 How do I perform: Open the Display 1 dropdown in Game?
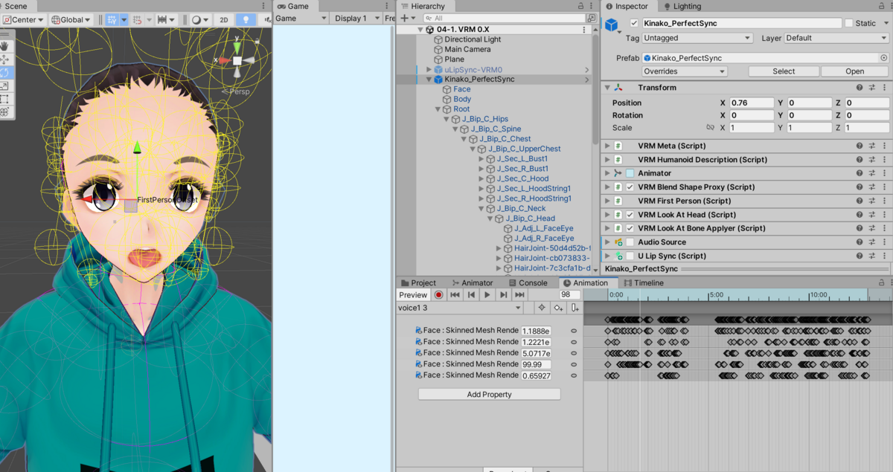click(x=356, y=19)
